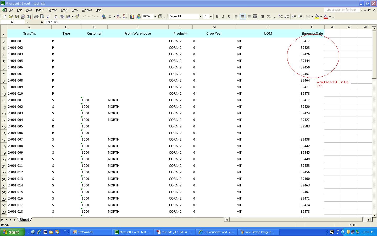
Task: Insert a hyperlink
Action: [104, 17]
